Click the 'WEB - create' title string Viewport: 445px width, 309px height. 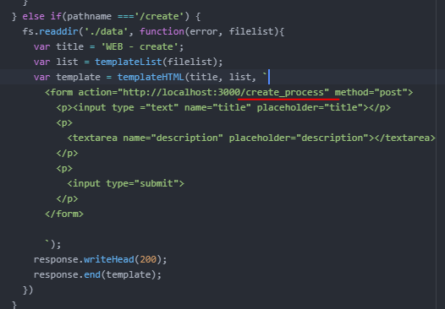click(140, 46)
